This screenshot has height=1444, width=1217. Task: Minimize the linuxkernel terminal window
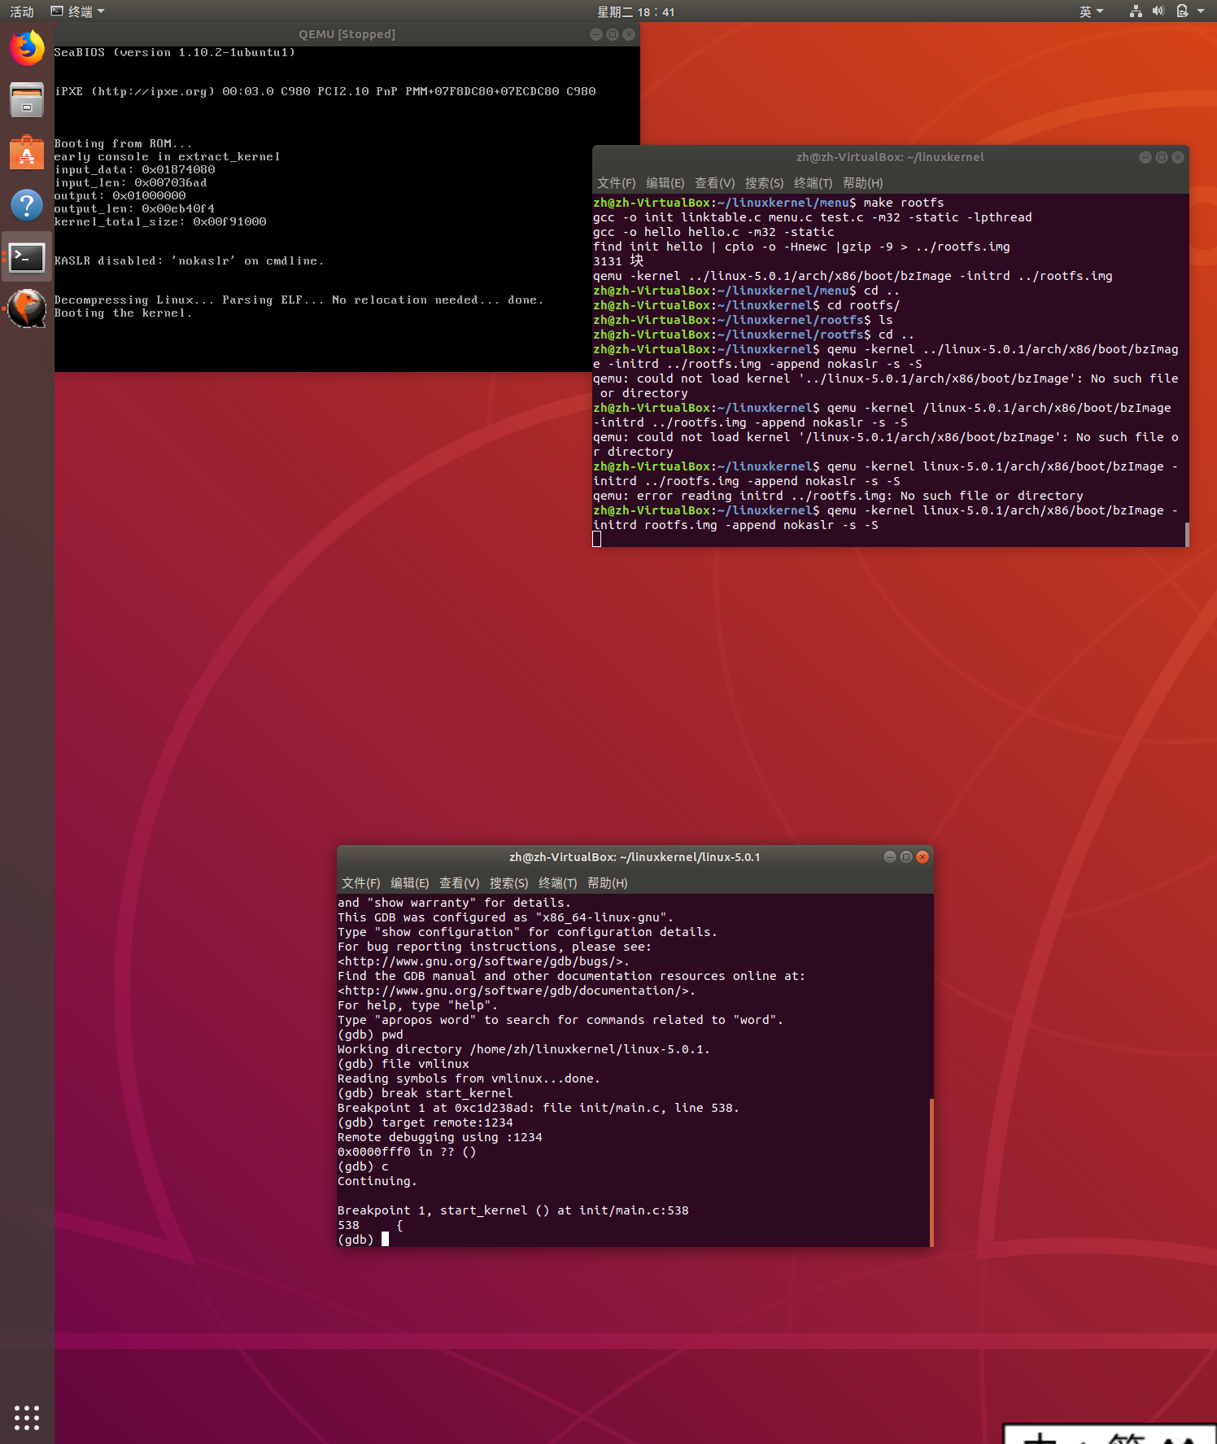point(1145,157)
